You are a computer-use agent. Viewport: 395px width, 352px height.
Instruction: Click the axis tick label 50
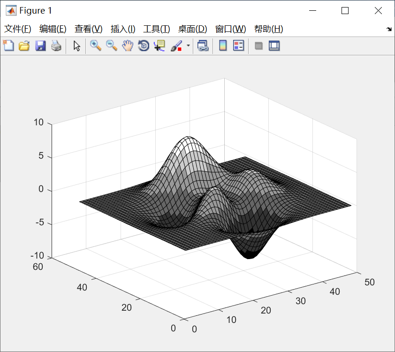370,282
